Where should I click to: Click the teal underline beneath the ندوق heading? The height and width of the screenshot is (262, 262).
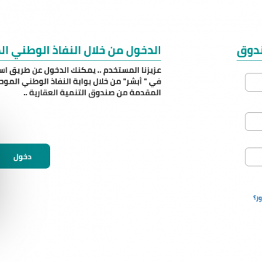point(250,60)
